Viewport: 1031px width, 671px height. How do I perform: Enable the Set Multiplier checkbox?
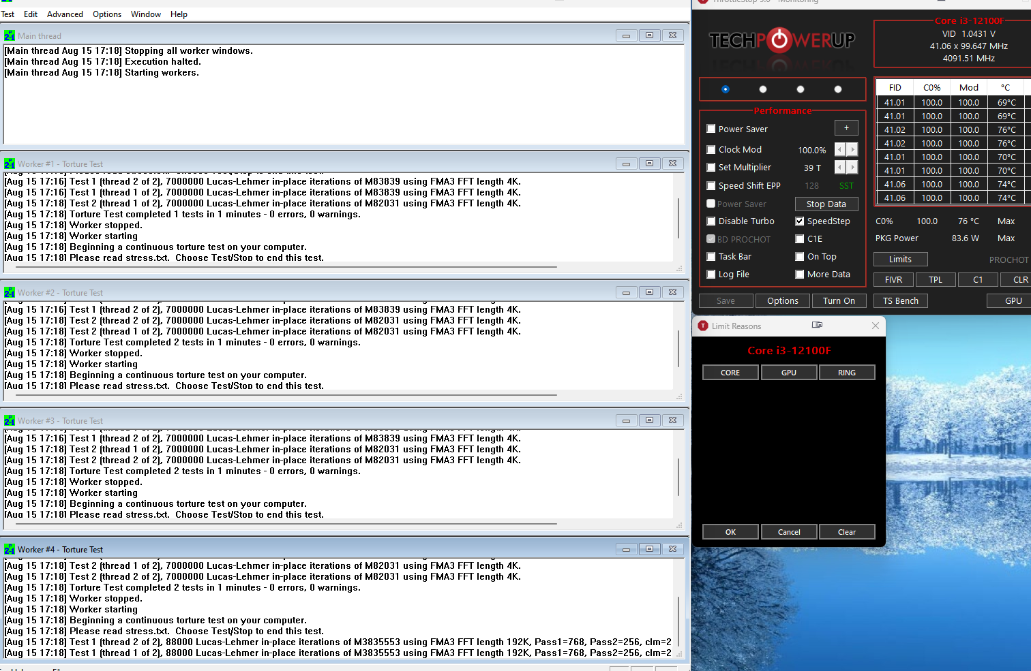pyautogui.click(x=711, y=167)
